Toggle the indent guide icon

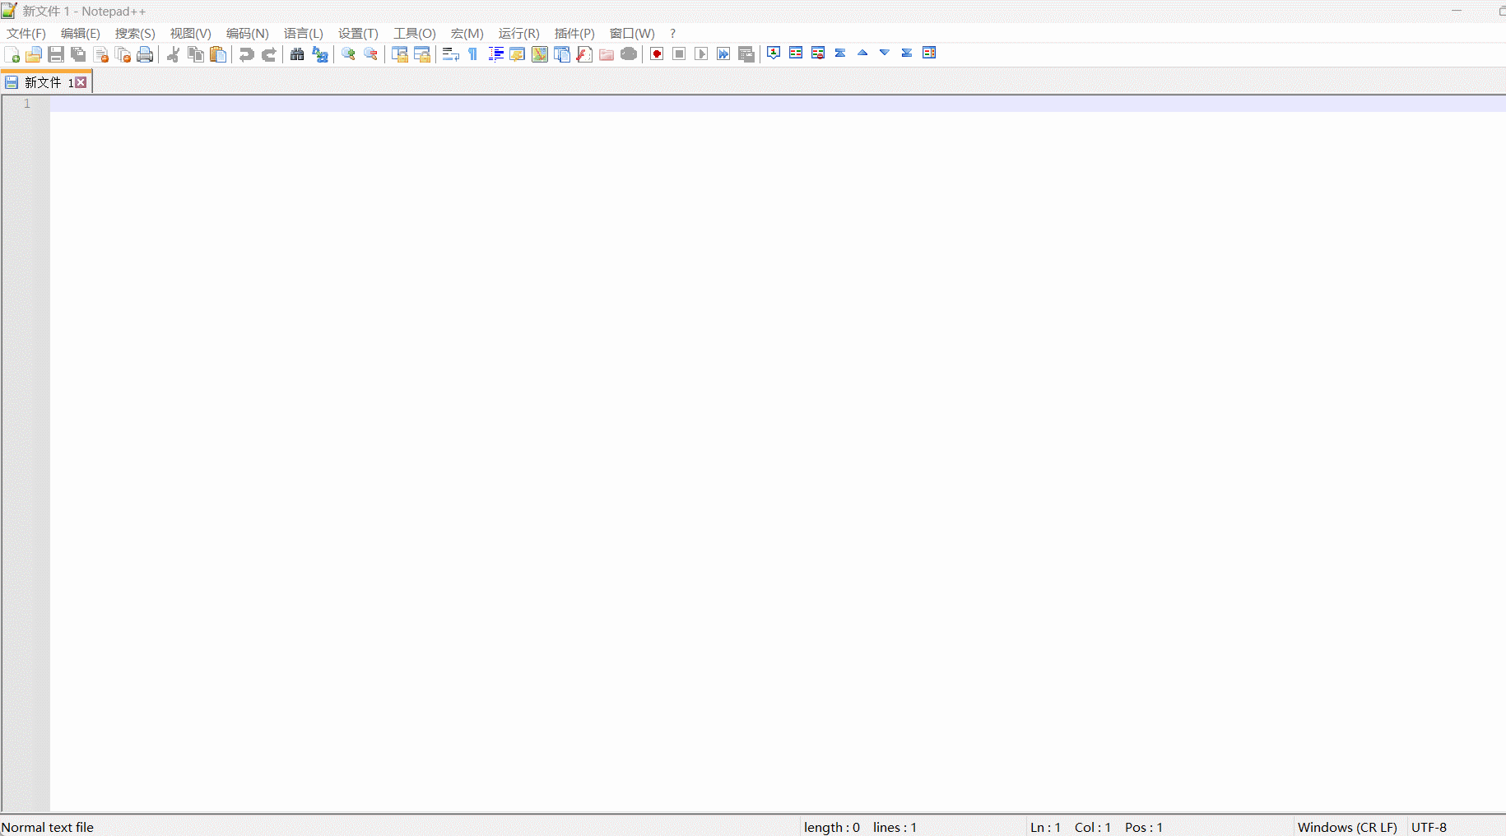pos(495,54)
